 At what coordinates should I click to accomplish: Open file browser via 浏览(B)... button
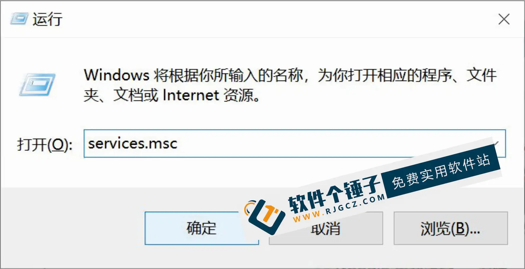click(451, 228)
